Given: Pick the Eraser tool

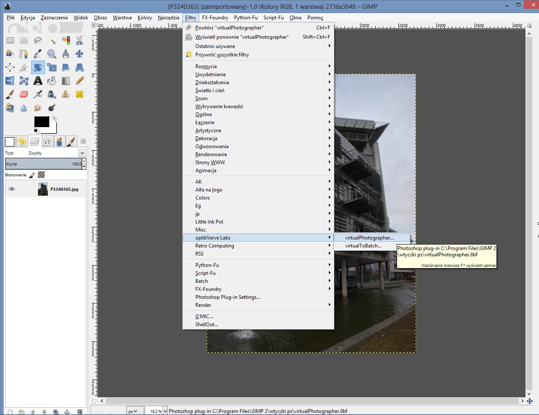Looking at the screenshot, I should [x=24, y=94].
